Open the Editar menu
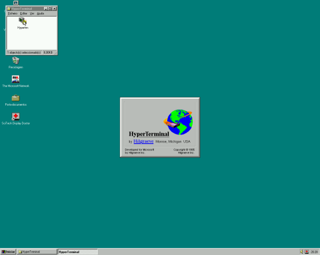 (24, 13)
